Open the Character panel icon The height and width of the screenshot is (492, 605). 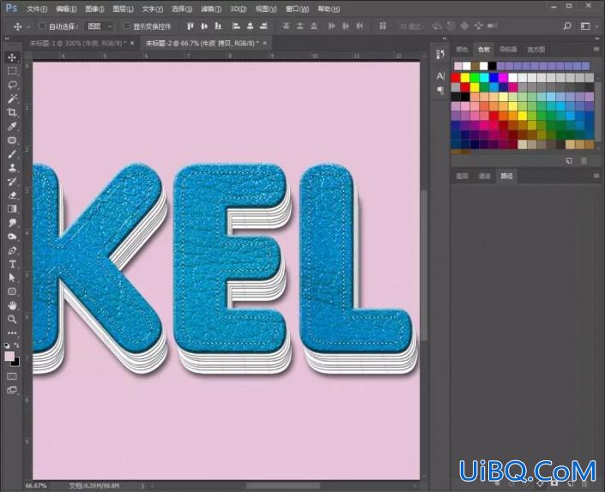[x=440, y=76]
